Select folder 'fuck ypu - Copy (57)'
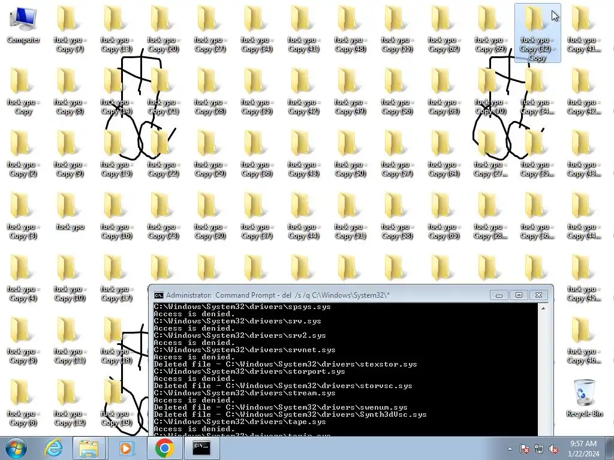The width and height of the screenshot is (614, 460). [397, 154]
